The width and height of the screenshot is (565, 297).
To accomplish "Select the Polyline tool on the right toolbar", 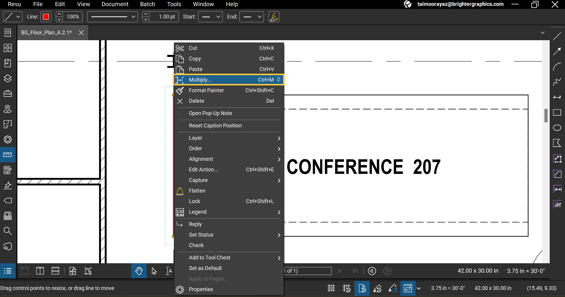I will (x=557, y=82).
